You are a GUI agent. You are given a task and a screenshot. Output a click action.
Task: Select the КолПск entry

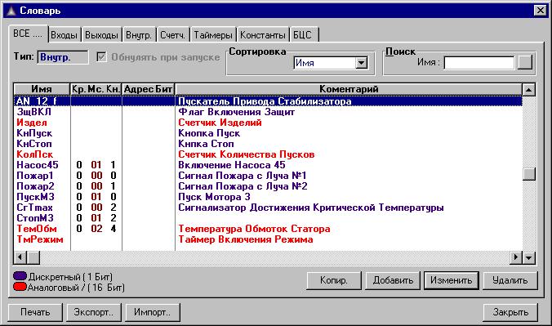click(268, 154)
